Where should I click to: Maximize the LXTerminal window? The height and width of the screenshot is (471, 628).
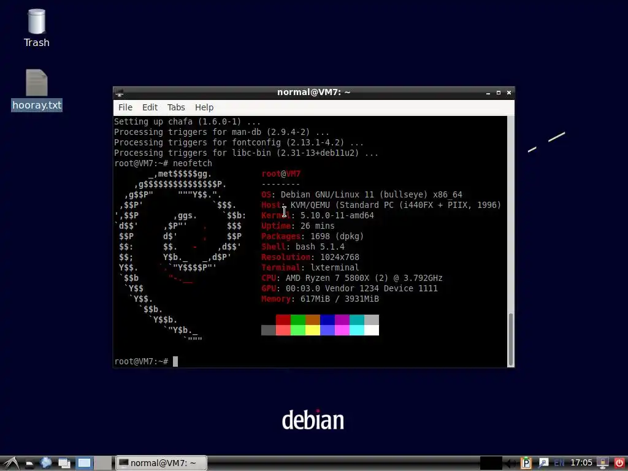(x=498, y=93)
